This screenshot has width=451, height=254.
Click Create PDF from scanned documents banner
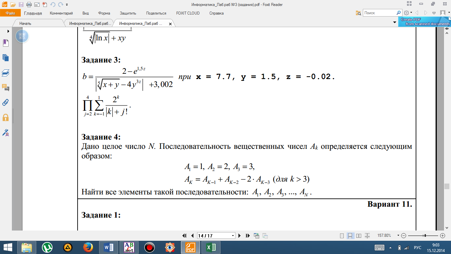pyautogui.click(x=425, y=22)
